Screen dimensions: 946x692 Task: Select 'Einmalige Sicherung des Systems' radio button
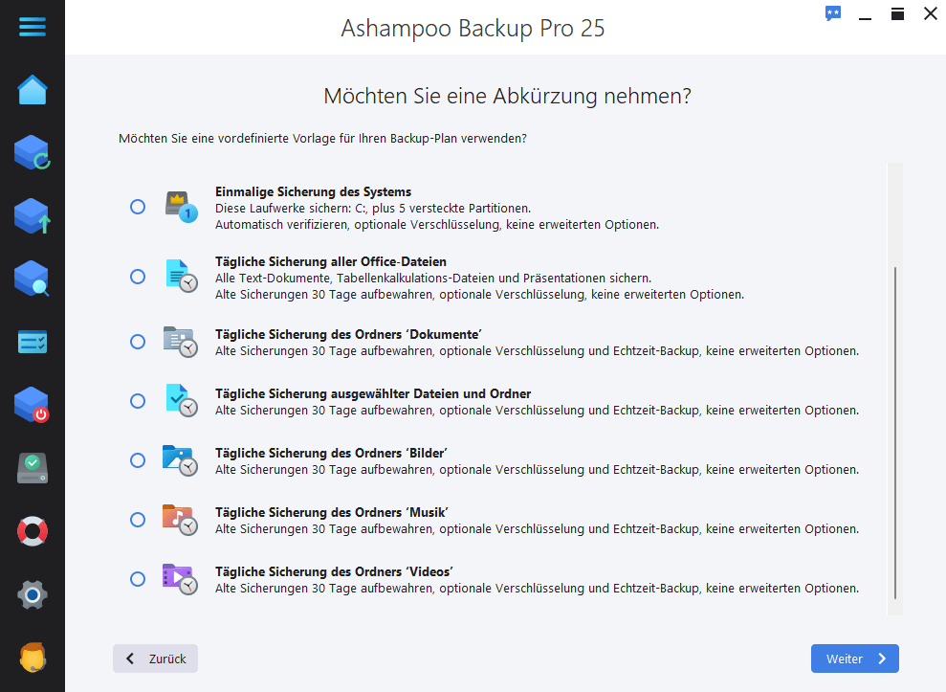pos(138,207)
